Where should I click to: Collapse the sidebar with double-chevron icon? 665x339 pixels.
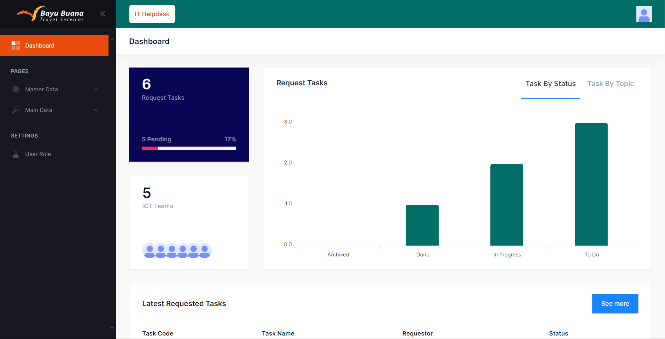click(x=103, y=14)
